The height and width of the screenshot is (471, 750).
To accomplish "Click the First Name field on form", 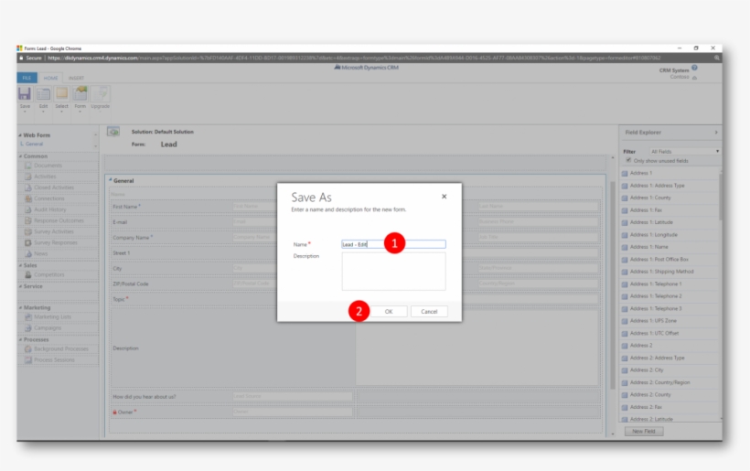I will tap(253, 206).
